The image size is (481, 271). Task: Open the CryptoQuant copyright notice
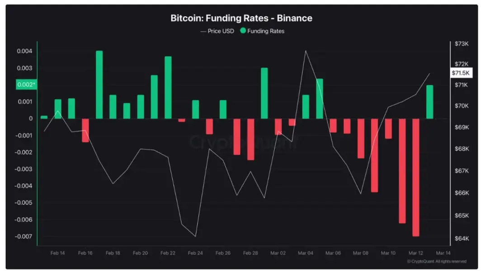click(437, 262)
